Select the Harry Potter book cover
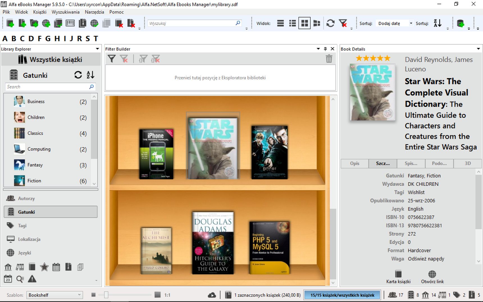Viewport: 483px width, 302px height. click(x=269, y=152)
